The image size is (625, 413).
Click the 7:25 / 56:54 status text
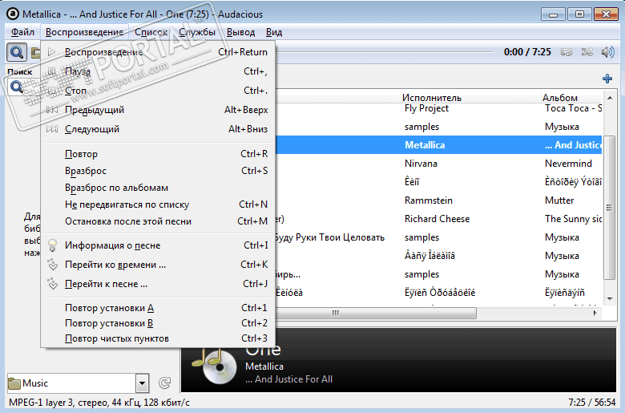[591, 402]
